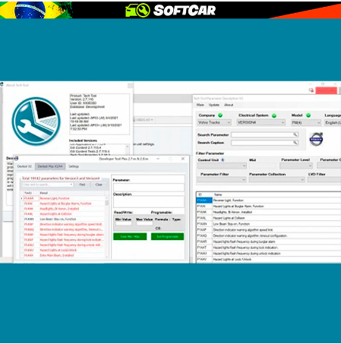Viewport: 341px width, 344px height.
Task: Click the green indicator beside Electrical System
Action: tap(274, 115)
